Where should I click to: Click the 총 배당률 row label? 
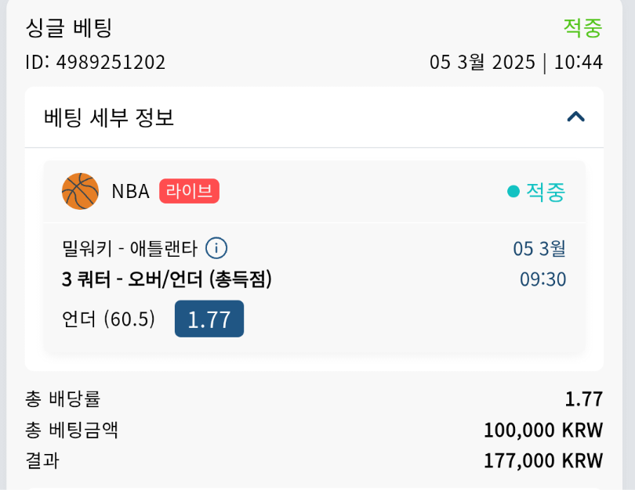pos(63,399)
